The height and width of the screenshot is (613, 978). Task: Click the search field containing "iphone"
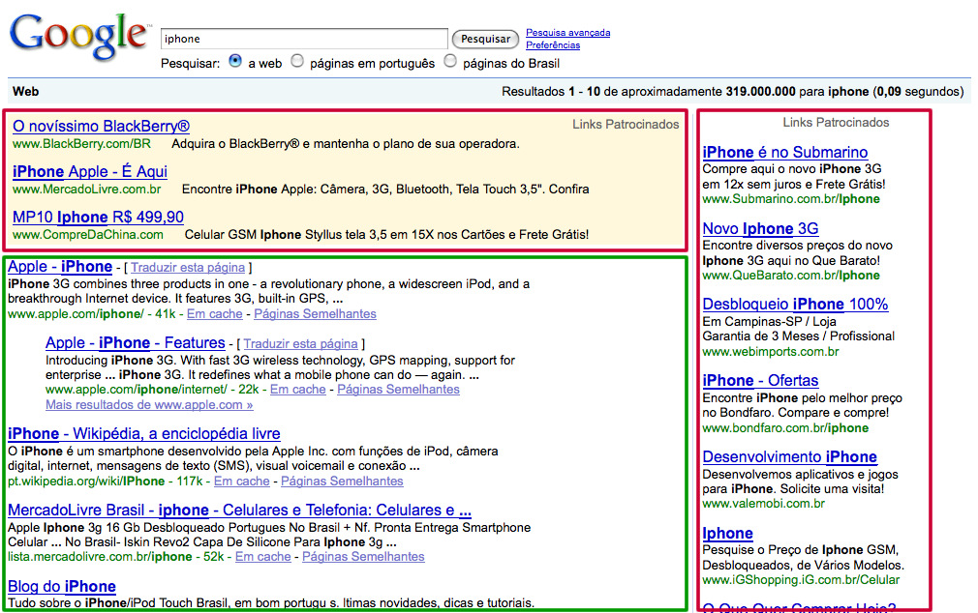(x=303, y=39)
